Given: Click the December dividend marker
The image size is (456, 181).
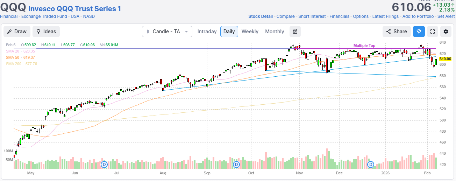Looking at the screenshot, I should (x=370, y=164).
